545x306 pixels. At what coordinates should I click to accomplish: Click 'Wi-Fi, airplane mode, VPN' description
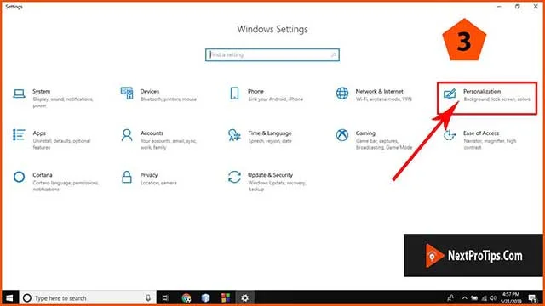383,99
